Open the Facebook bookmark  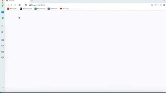tap(52, 9)
